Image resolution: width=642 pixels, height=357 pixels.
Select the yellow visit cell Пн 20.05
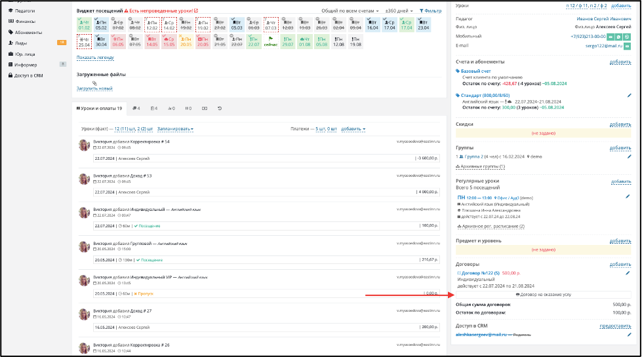tap(186, 42)
